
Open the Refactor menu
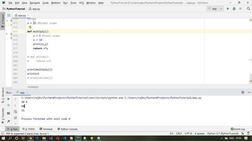point(56,3)
